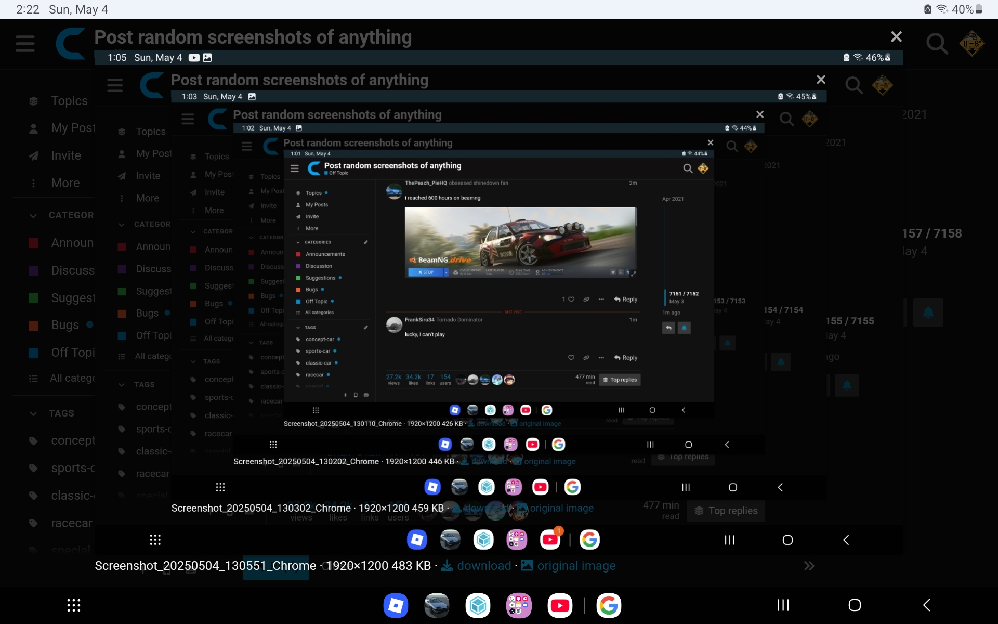Open the user avatar menu in header
Screen dimensions: 998x624
tap(971, 44)
